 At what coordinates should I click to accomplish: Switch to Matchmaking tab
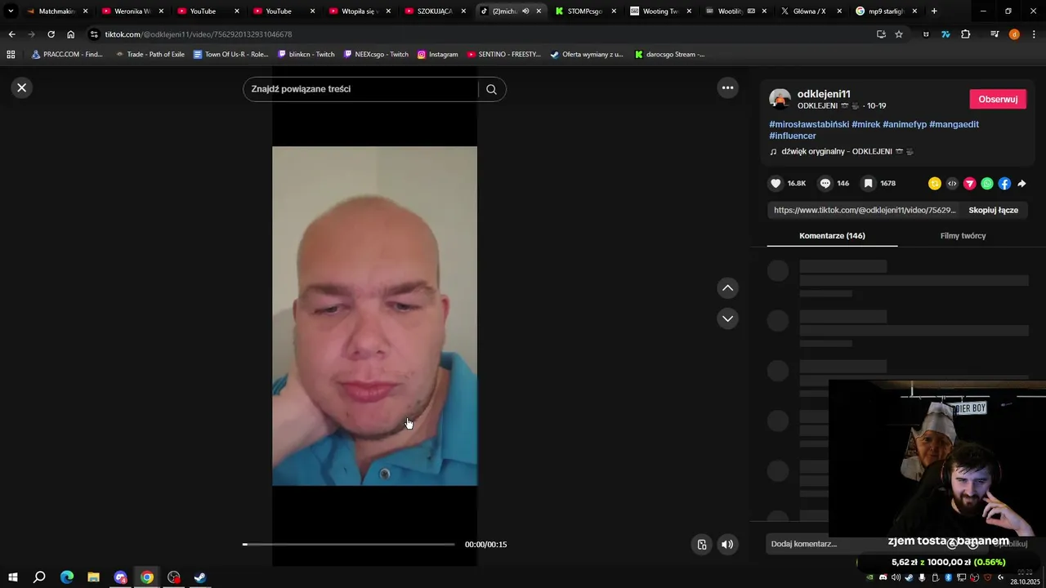[x=56, y=11]
